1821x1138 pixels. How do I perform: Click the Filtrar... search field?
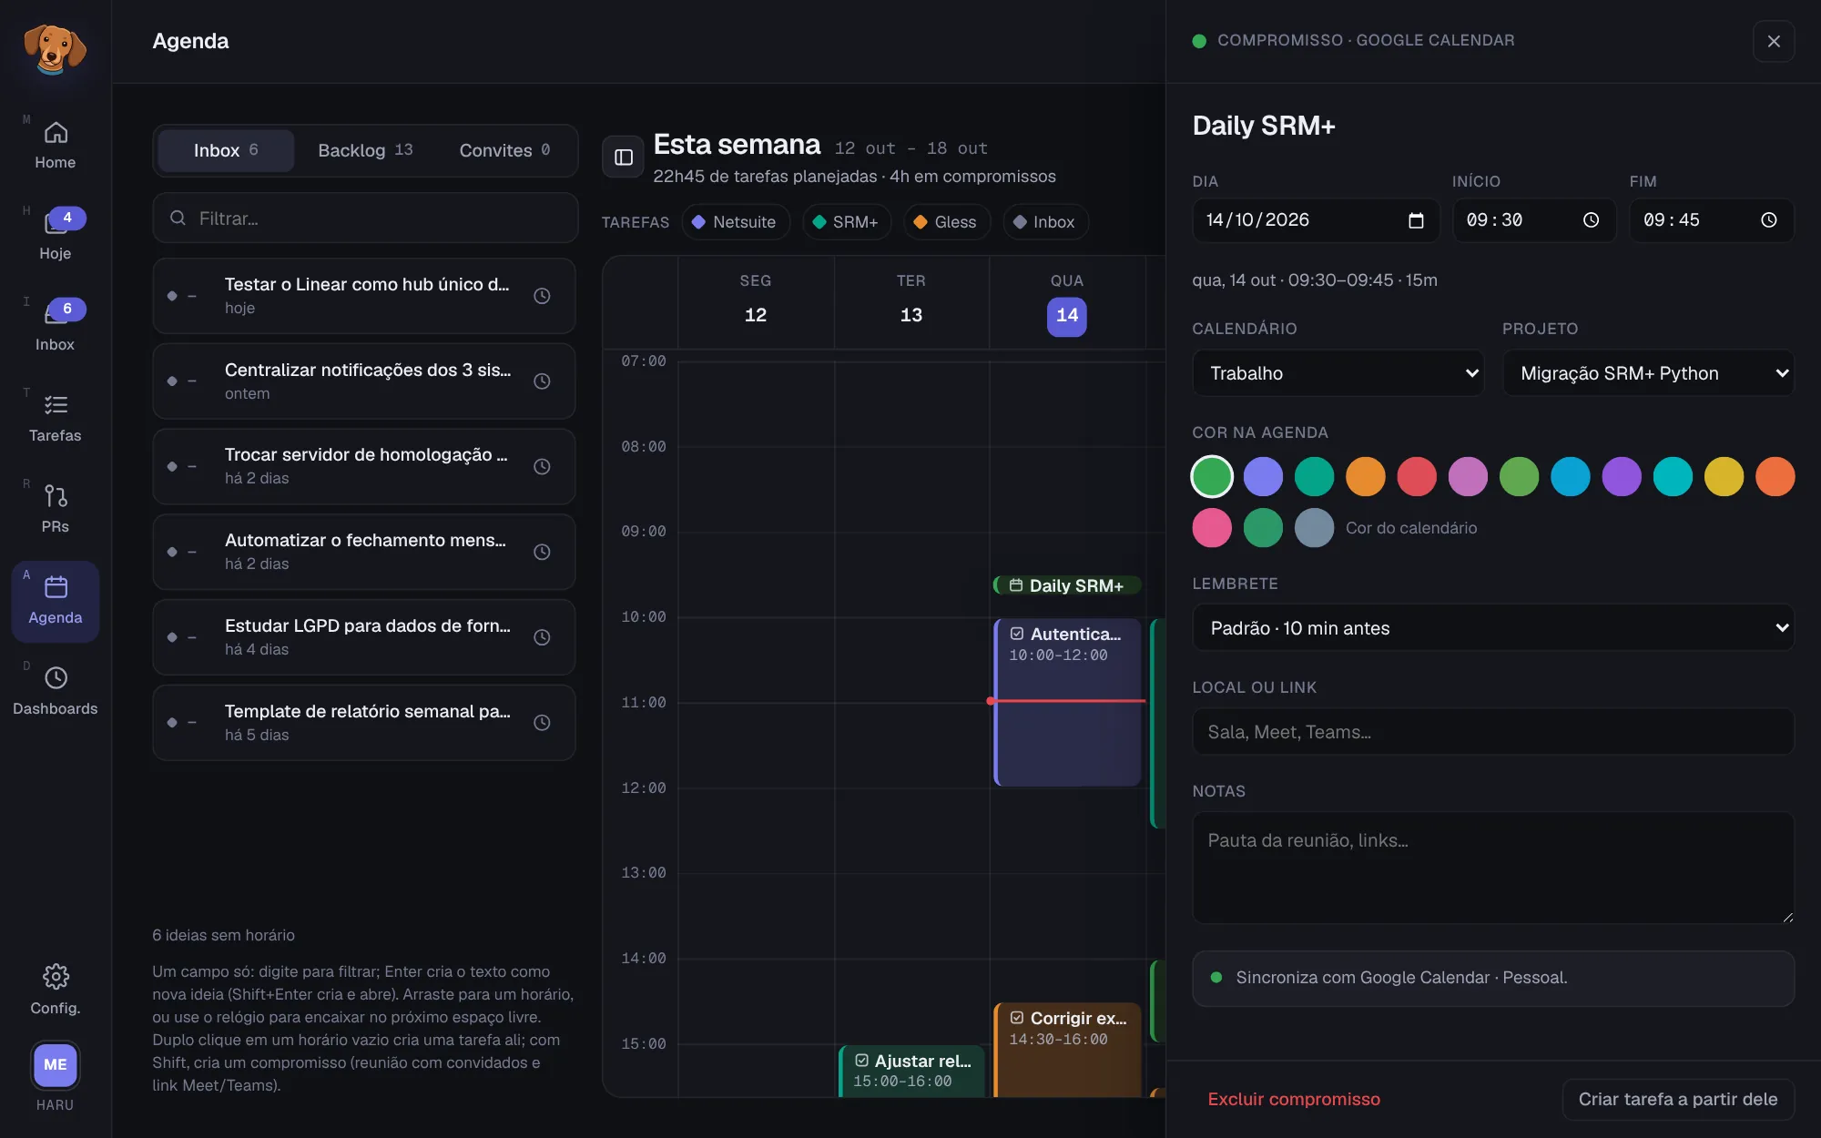pos(365,218)
